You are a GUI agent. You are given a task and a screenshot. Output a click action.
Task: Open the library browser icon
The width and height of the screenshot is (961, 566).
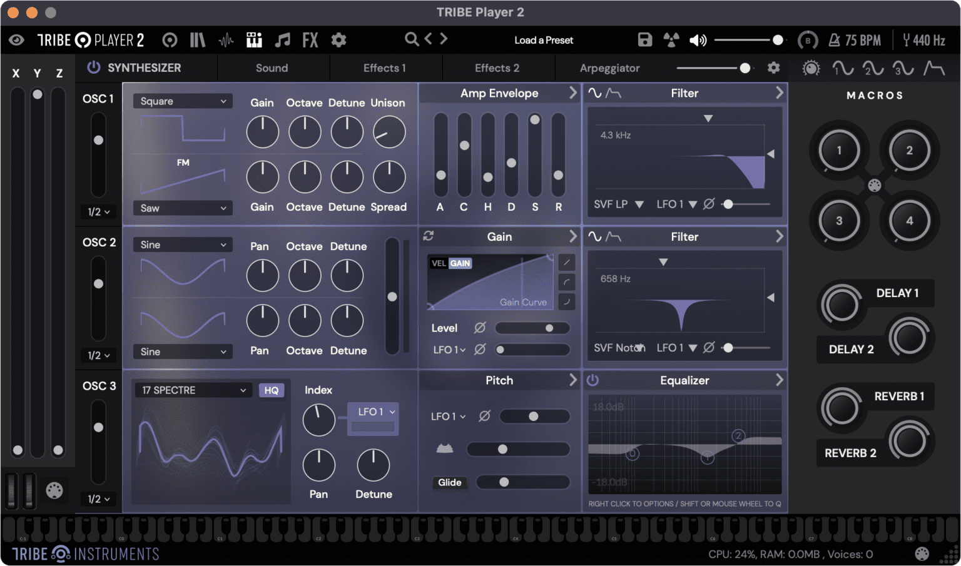pyautogui.click(x=197, y=39)
